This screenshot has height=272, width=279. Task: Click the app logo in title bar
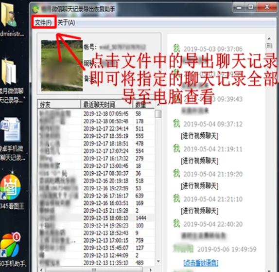(35, 9)
